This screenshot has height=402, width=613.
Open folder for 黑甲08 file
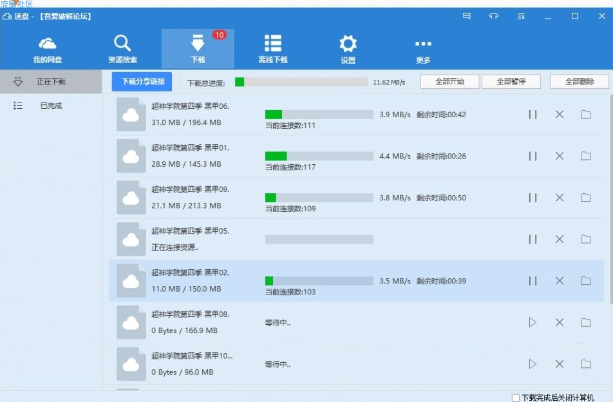[x=586, y=323]
